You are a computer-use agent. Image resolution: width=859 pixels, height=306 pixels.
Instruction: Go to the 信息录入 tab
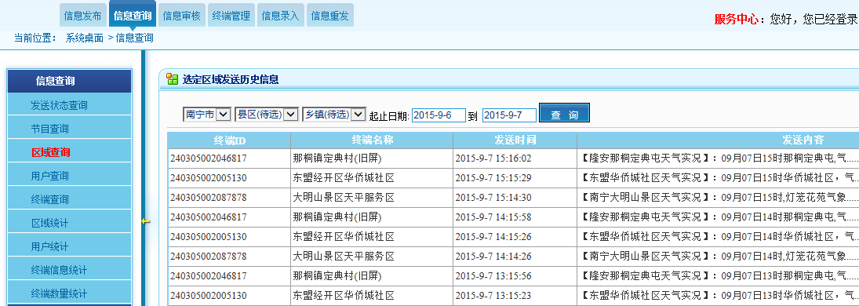tap(281, 16)
